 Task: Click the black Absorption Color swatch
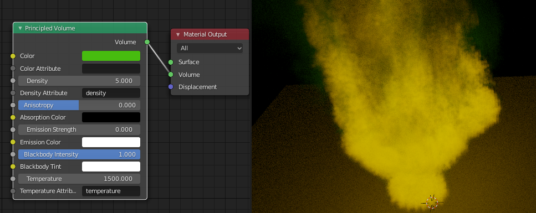click(111, 117)
